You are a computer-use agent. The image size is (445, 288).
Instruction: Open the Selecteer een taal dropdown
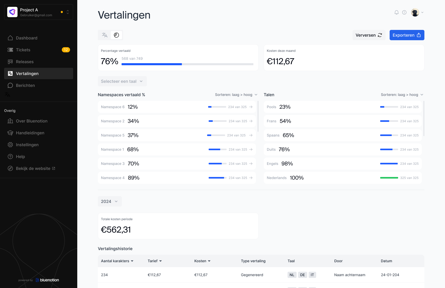[x=122, y=81]
